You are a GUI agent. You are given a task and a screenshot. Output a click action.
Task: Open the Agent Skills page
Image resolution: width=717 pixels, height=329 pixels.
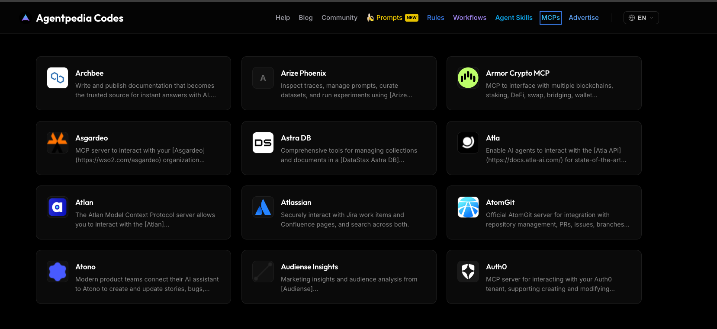pyautogui.click(x=514, y=18)
